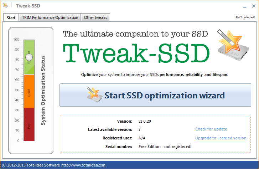Open the Other tweaks tab

tap(95, 17)
